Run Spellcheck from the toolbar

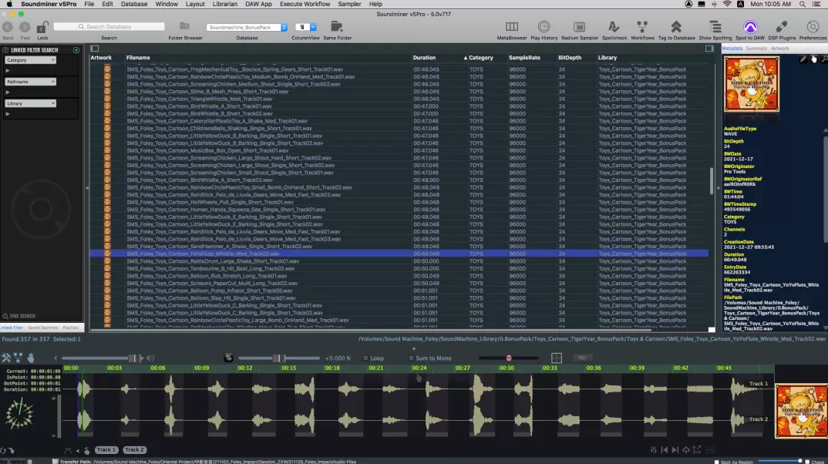click(x=614, y=27)
